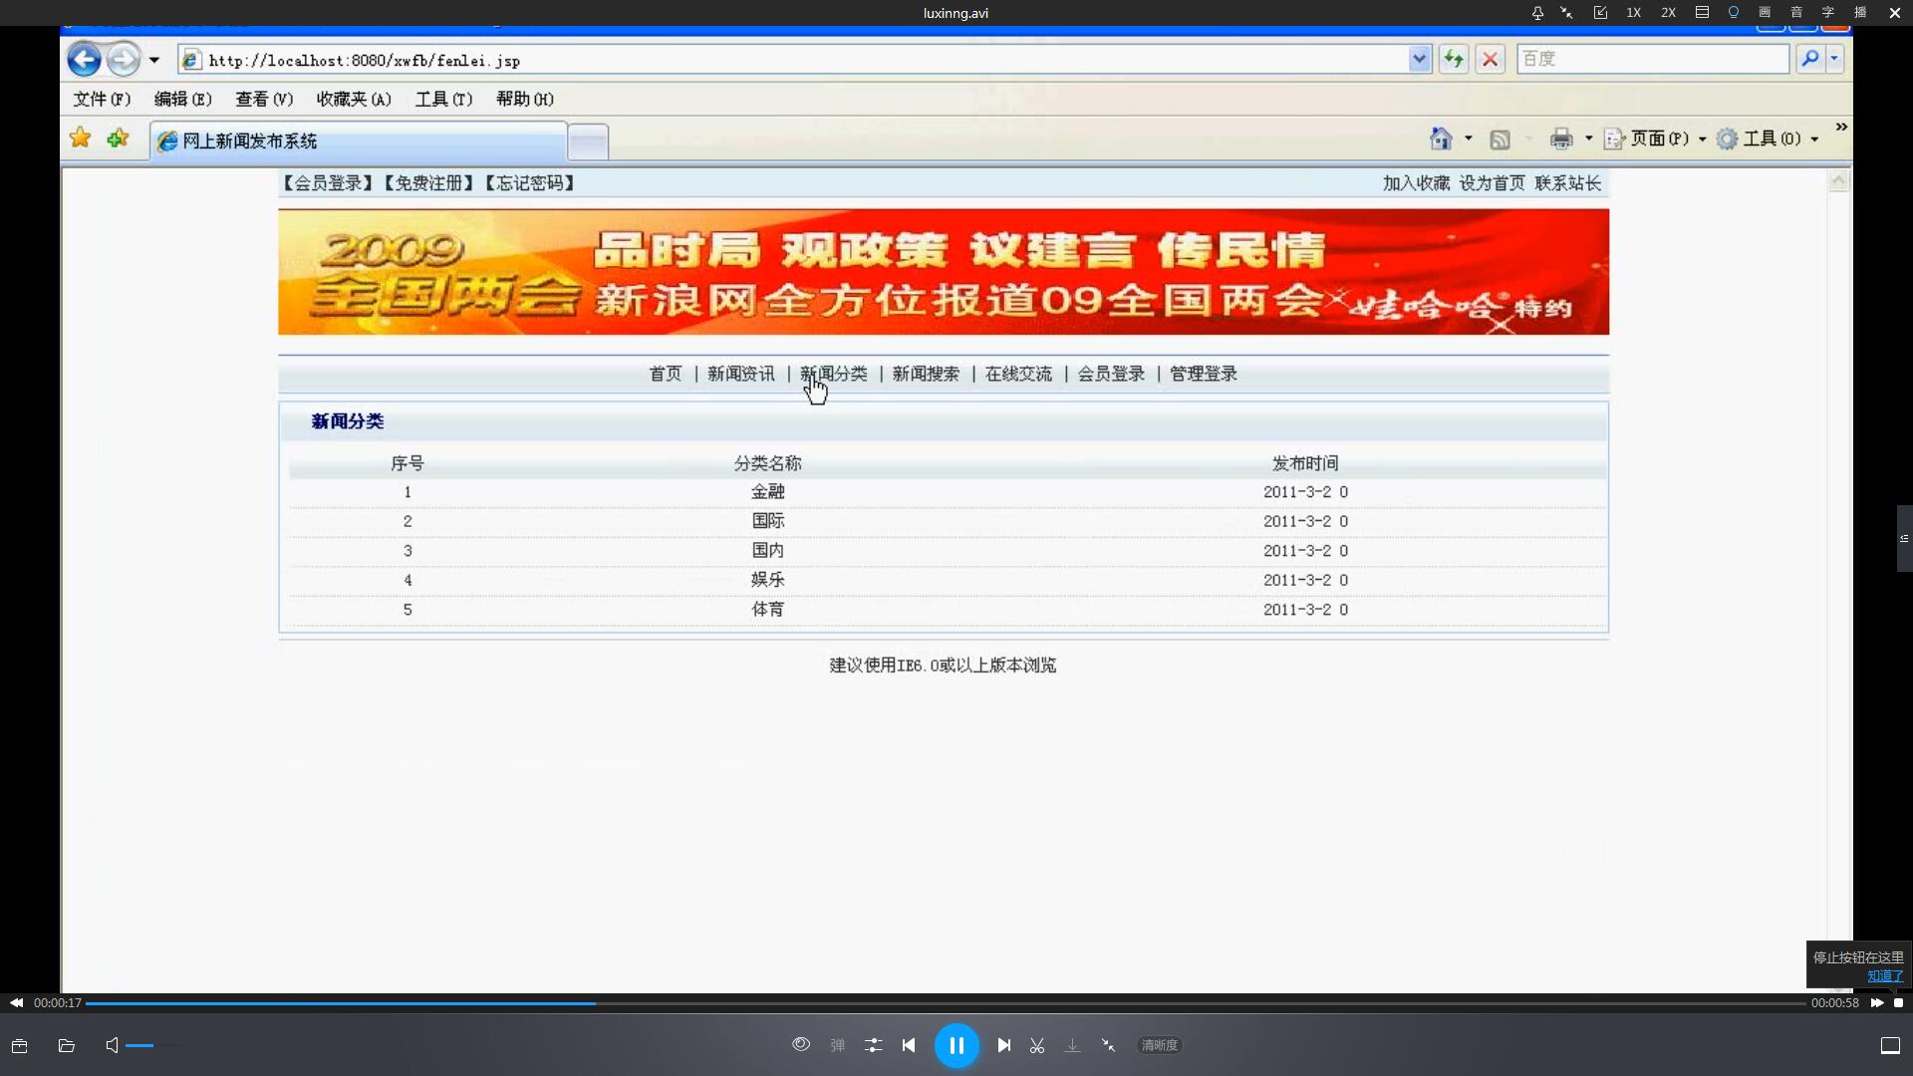
Task: Open audio settings (音) in title bar
Action: tap(1796, 13)
